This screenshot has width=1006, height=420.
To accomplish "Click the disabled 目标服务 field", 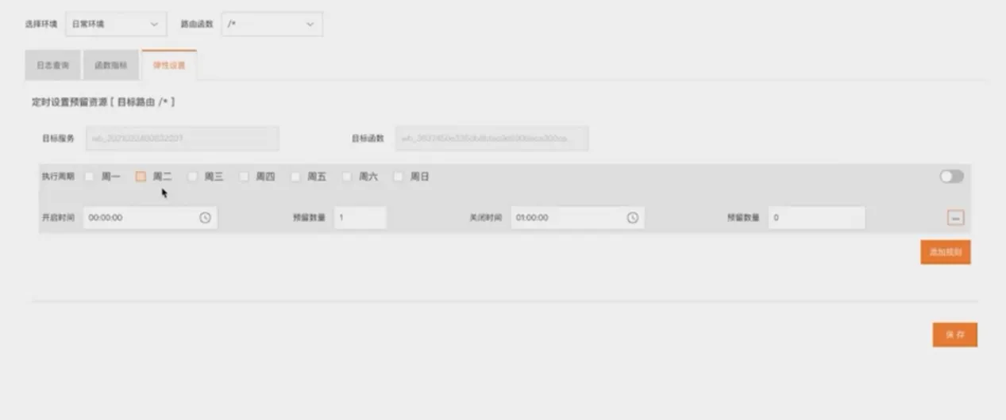I will [182, 139].
